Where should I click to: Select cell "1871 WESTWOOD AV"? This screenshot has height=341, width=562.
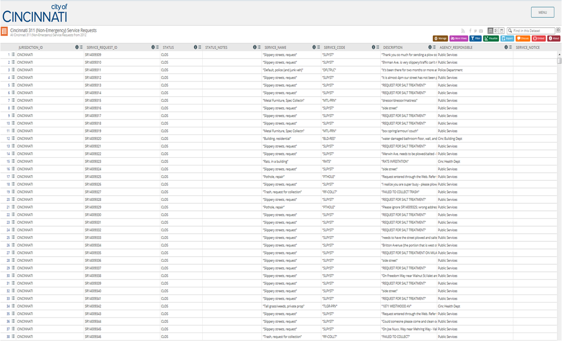395,306
